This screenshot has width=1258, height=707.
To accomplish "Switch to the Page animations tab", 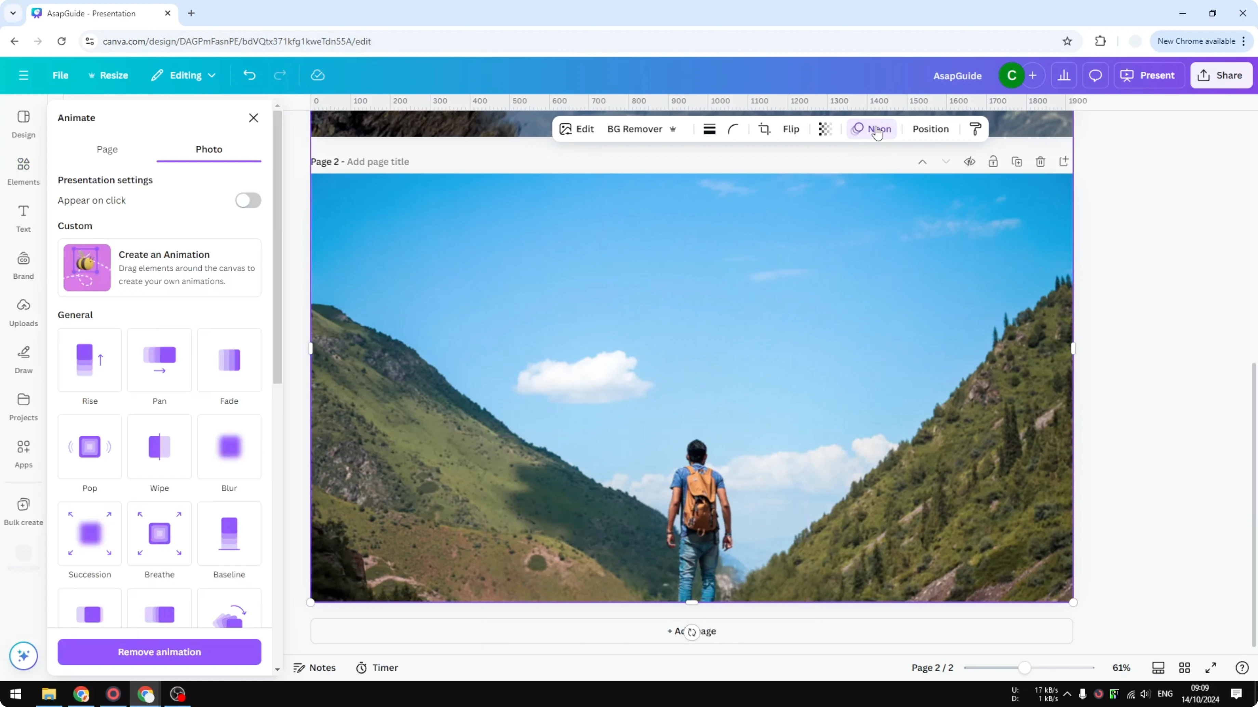I will tap(107, 149).
